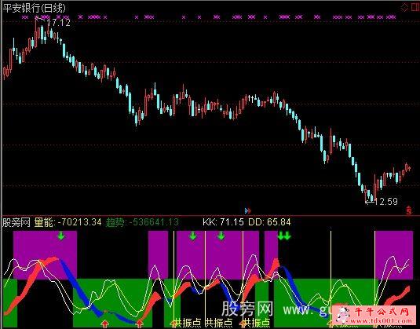
Task: Click the diamond icon at top right
Action: [404, 7]
